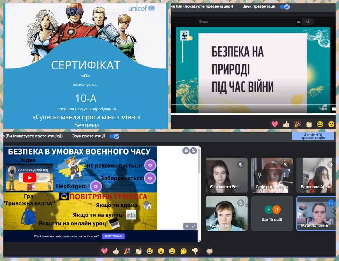Send thumbs-up reaction in top-right meeting panel
This screenshot has height=261, width=339.
click(x=286, y=124)
